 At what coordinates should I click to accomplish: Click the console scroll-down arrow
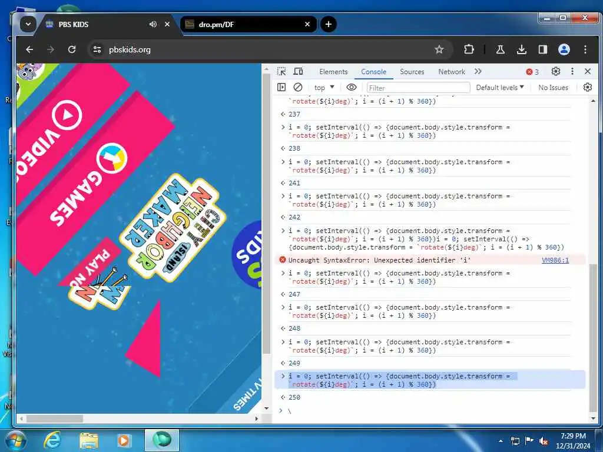(x=593, y=418)
